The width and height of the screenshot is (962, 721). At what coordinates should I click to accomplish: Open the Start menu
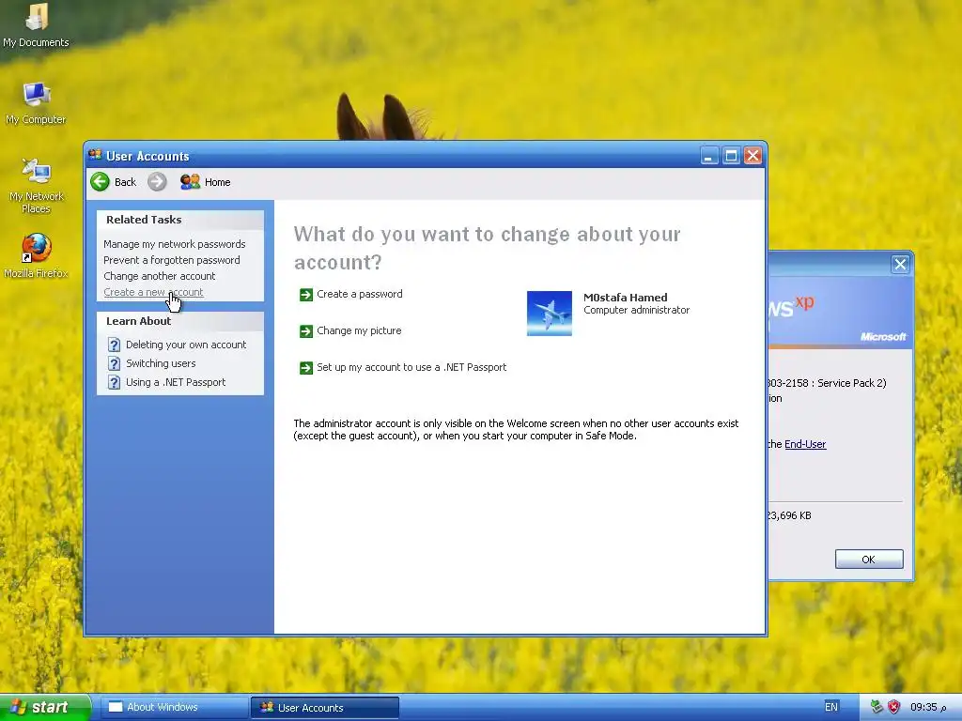tap(45, 707)
